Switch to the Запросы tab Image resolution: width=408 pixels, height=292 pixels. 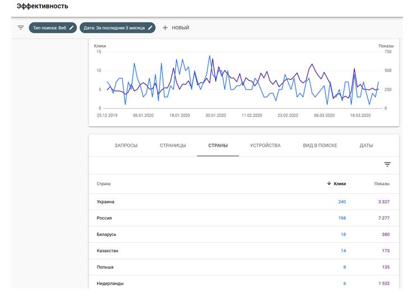(126, 146)
